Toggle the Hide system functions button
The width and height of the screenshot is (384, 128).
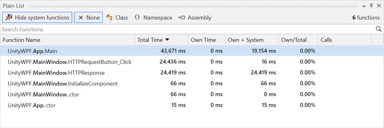[x=37, y=18]
